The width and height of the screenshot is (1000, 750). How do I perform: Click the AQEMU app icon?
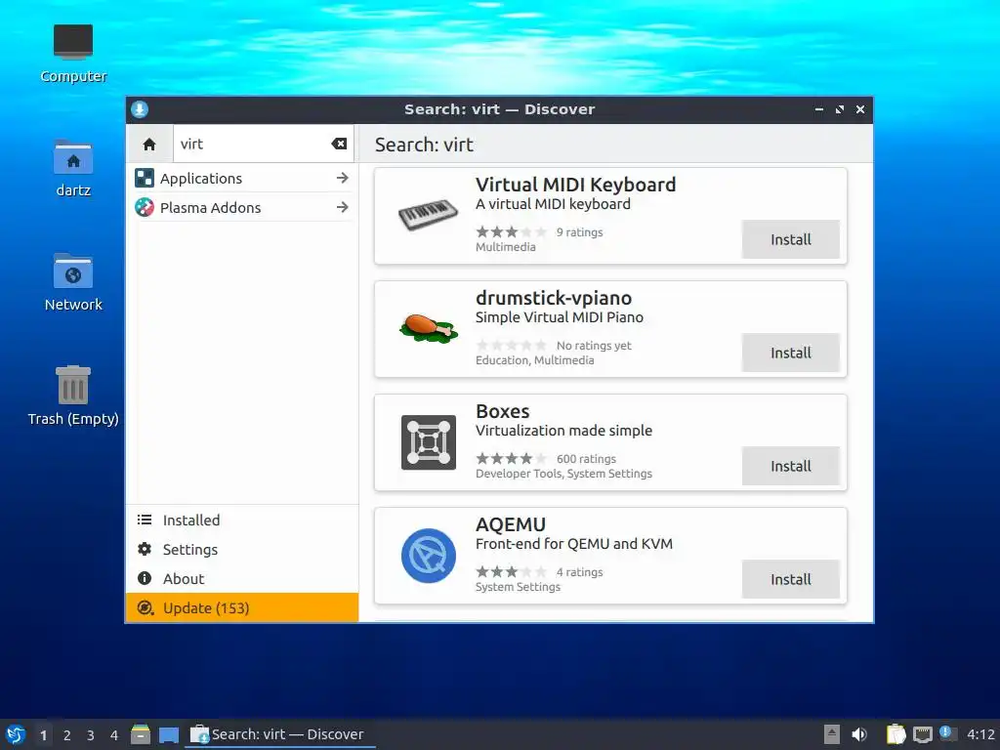(x=429, y=556)
